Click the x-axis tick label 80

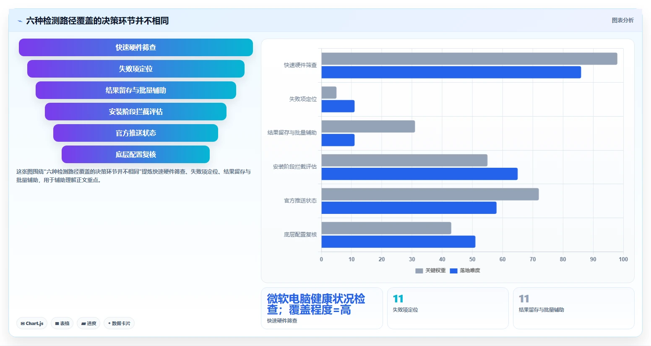[563, 259]
